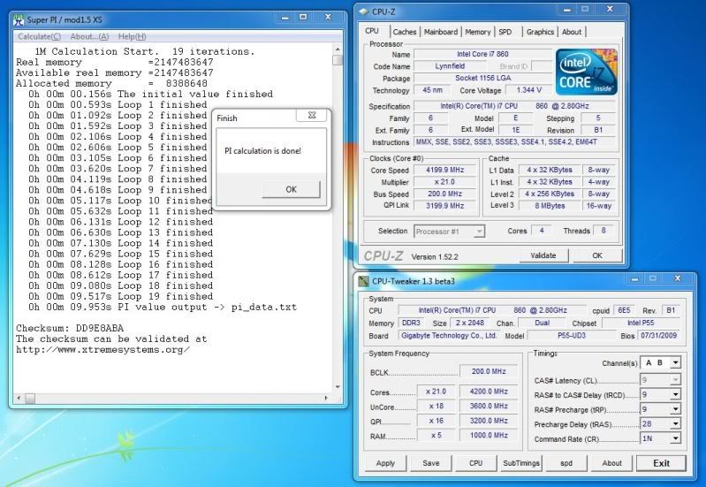This screenshot has width=706, height=487.
Task: Click the Cores multiplier x 21.0 field
Action: point(436,392)
